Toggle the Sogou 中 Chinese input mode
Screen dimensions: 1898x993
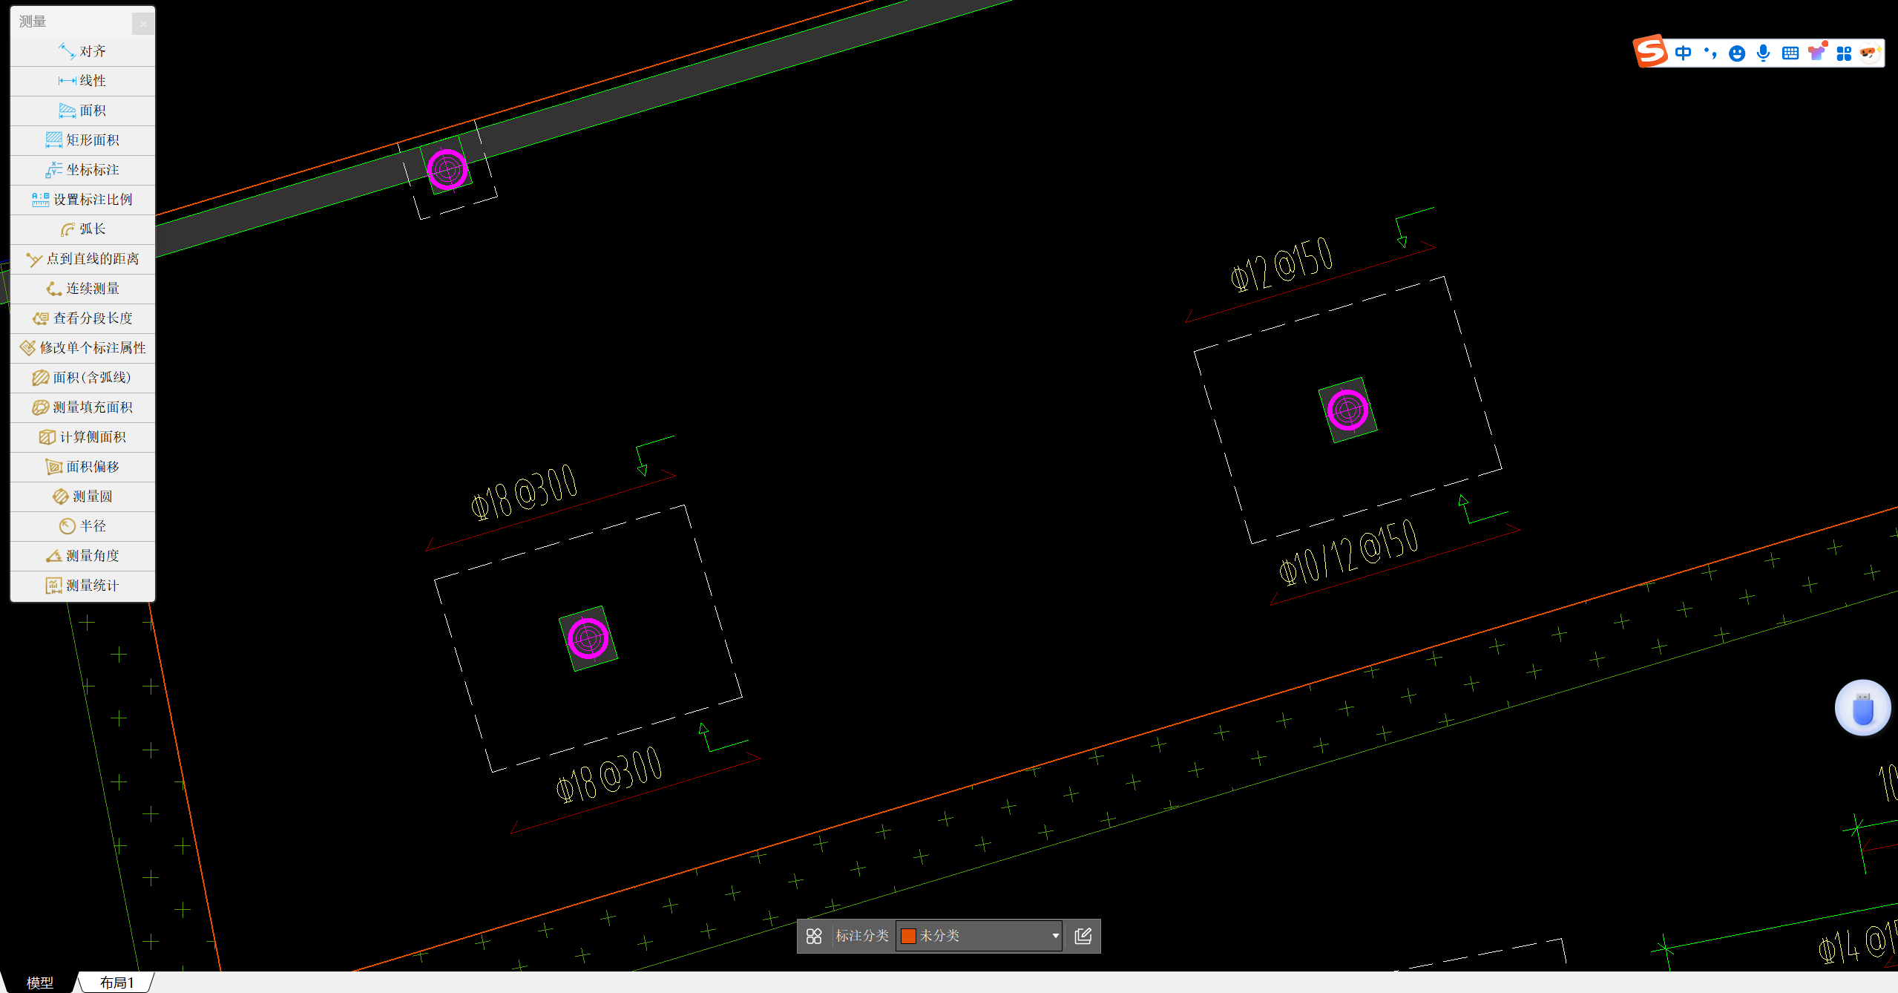1684,53
